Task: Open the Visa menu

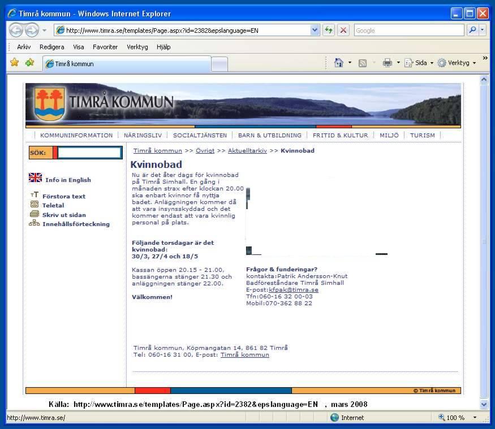Action: coord(79,47)
